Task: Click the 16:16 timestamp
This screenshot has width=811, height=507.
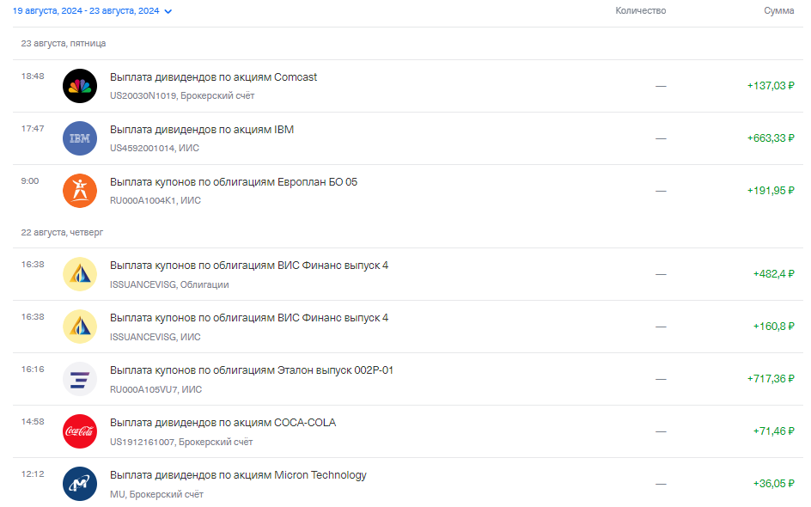Action: pos(33,370)
